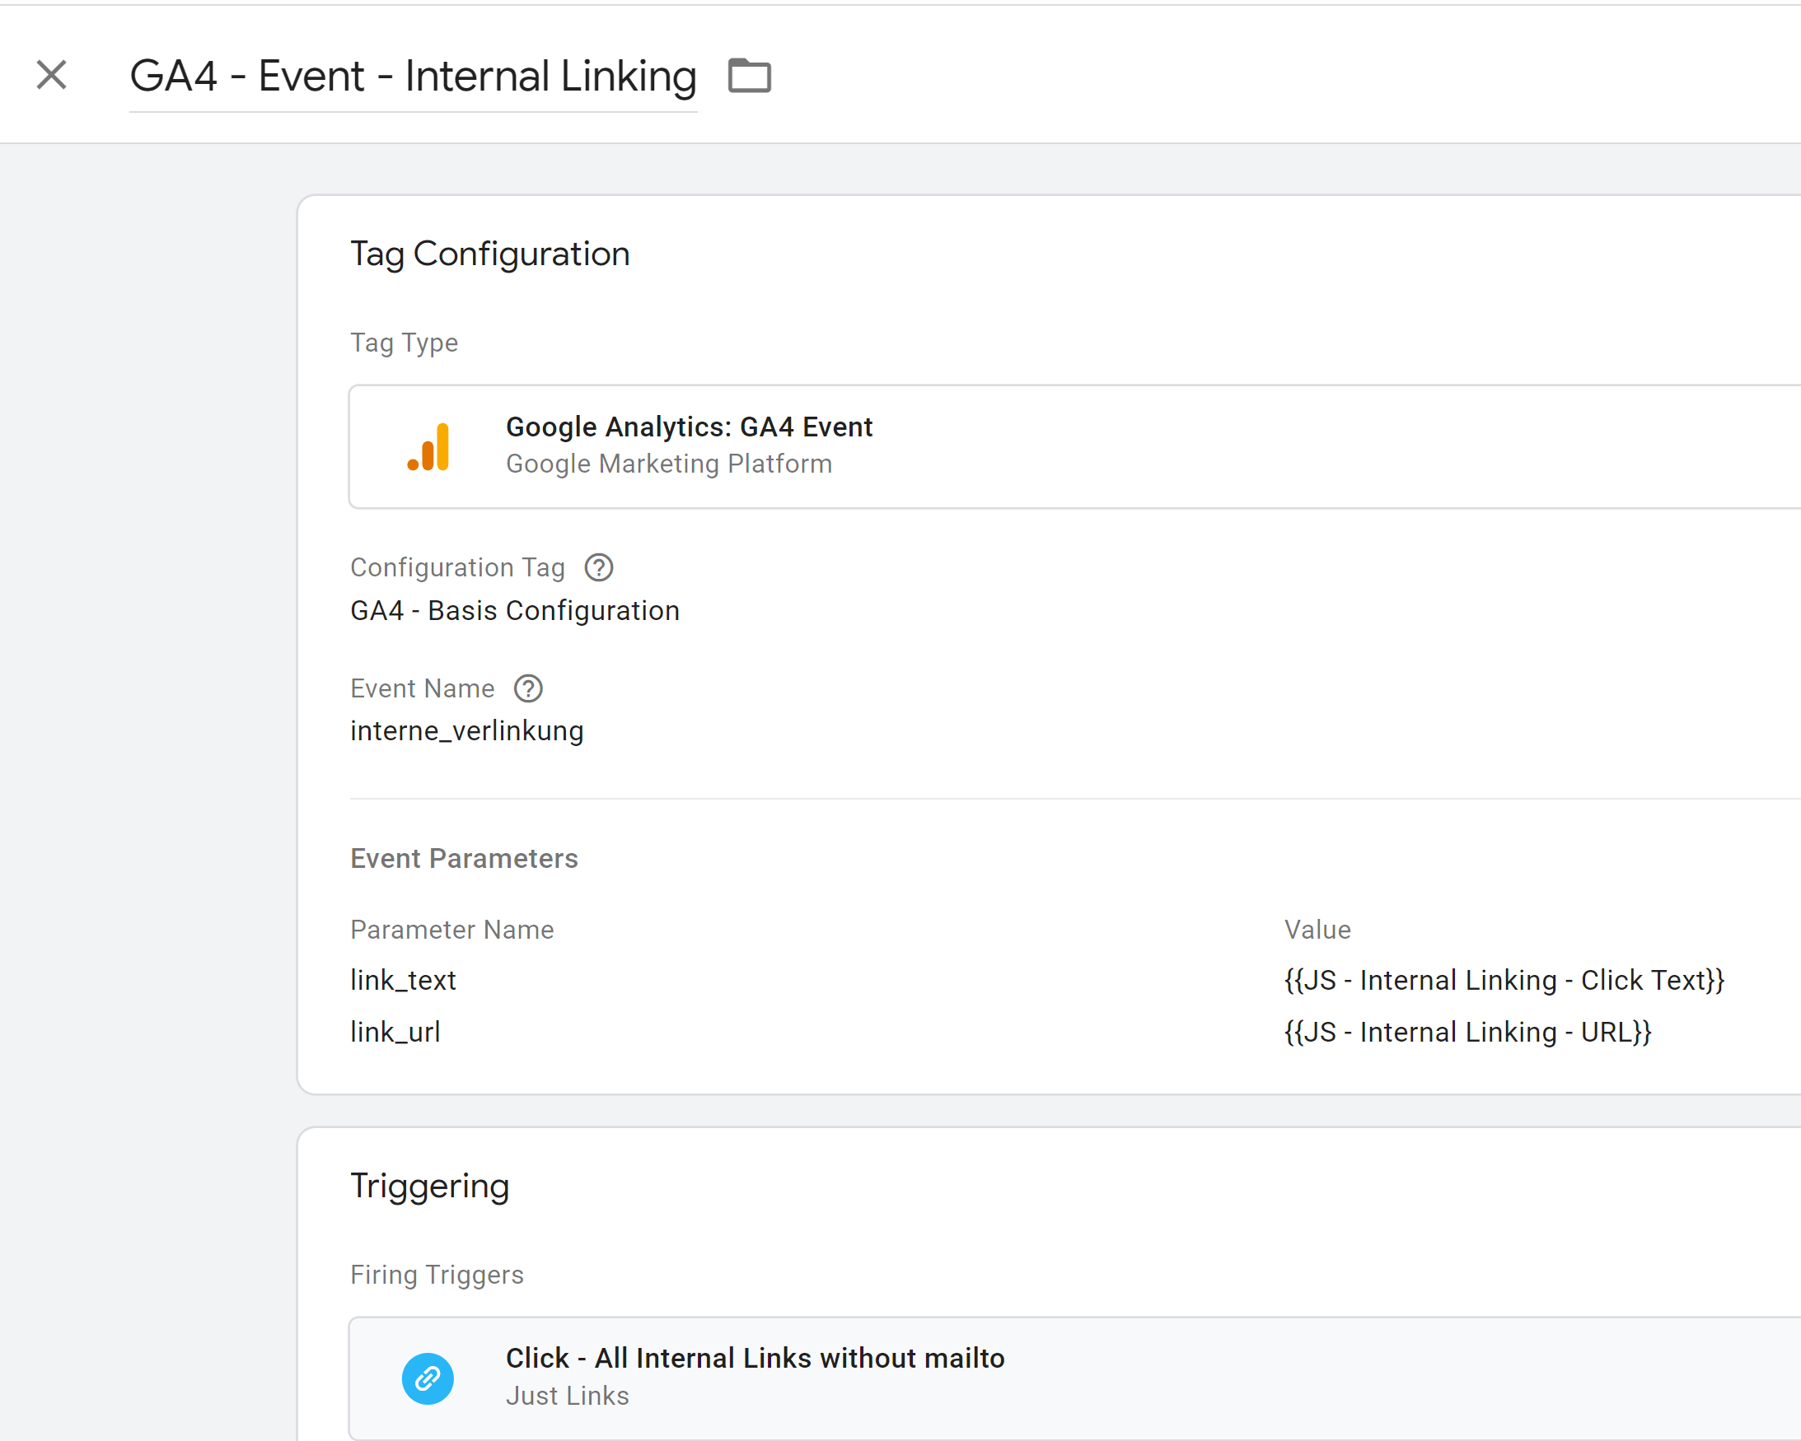The height and width of the screenshot is (1441, 1801).
Task: Click the Configuration Tag help icon
Action: tap(598, 567)
